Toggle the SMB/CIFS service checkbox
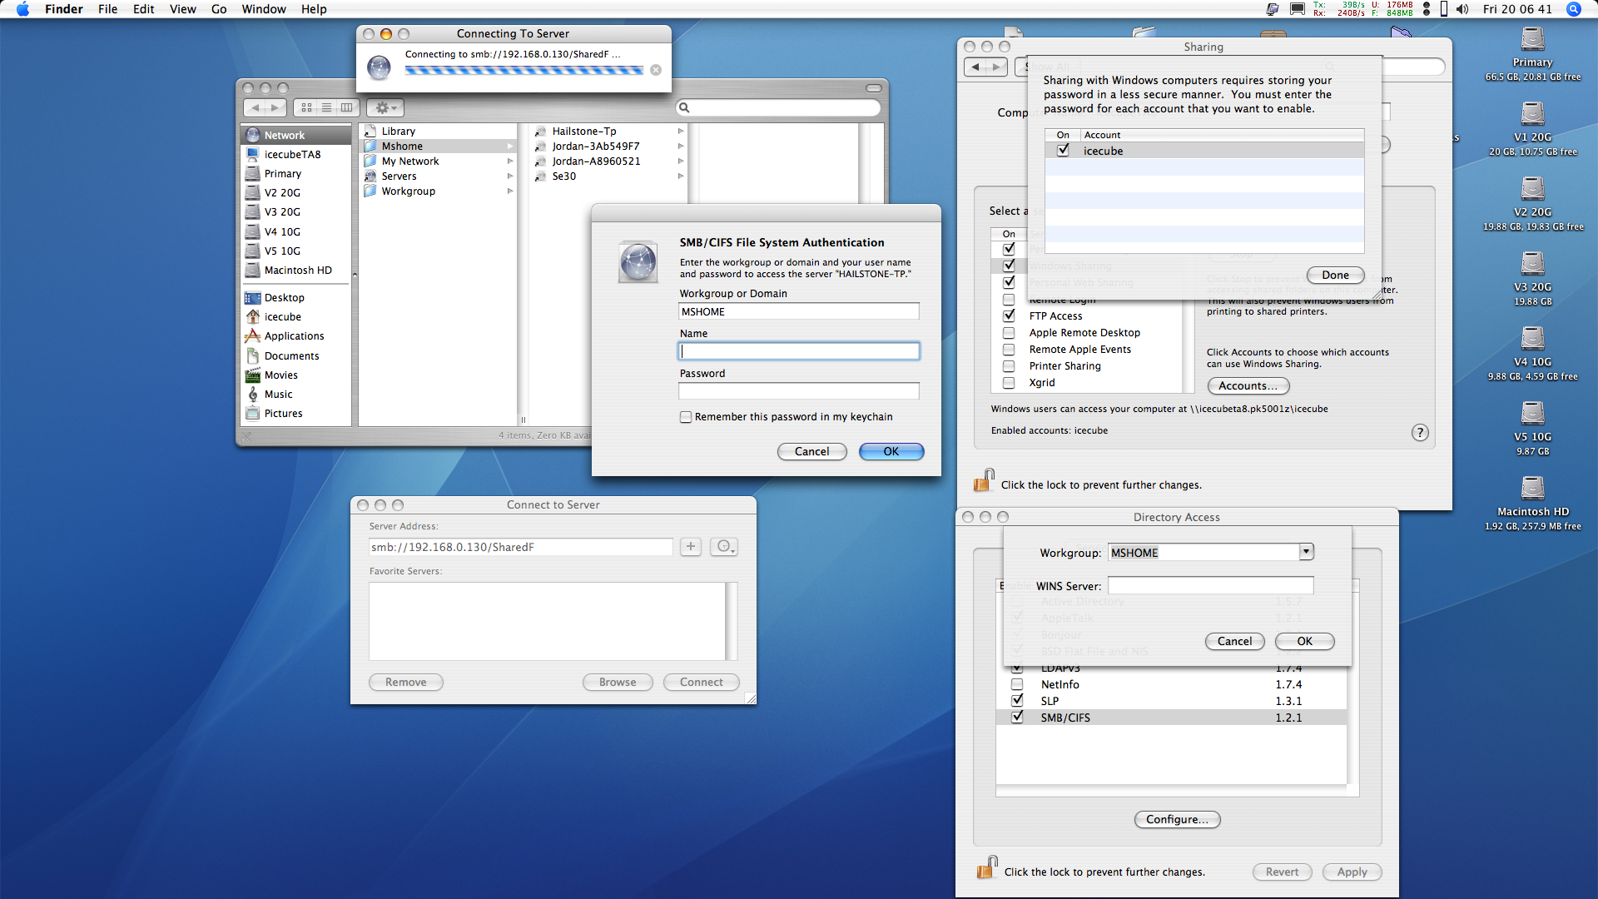This screenshot has height=899, width=1598. tap(1017, 718)
